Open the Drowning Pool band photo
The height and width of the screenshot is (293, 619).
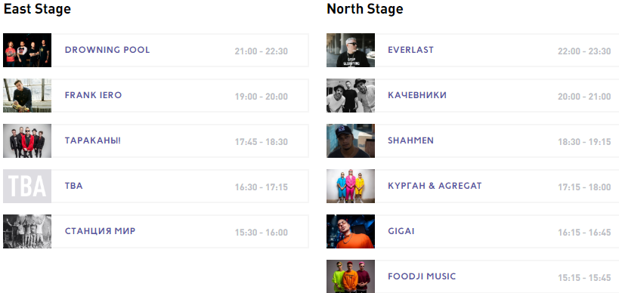pos(27,50)
